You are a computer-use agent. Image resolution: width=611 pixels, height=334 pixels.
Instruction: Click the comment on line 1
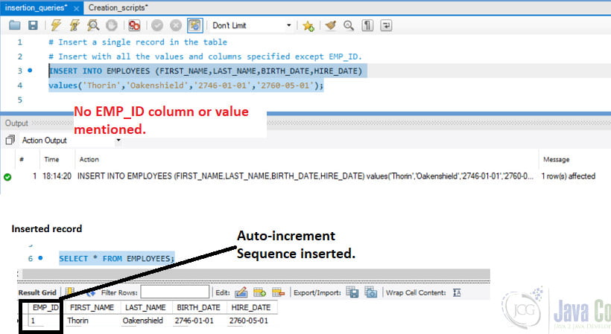point(138,42)
